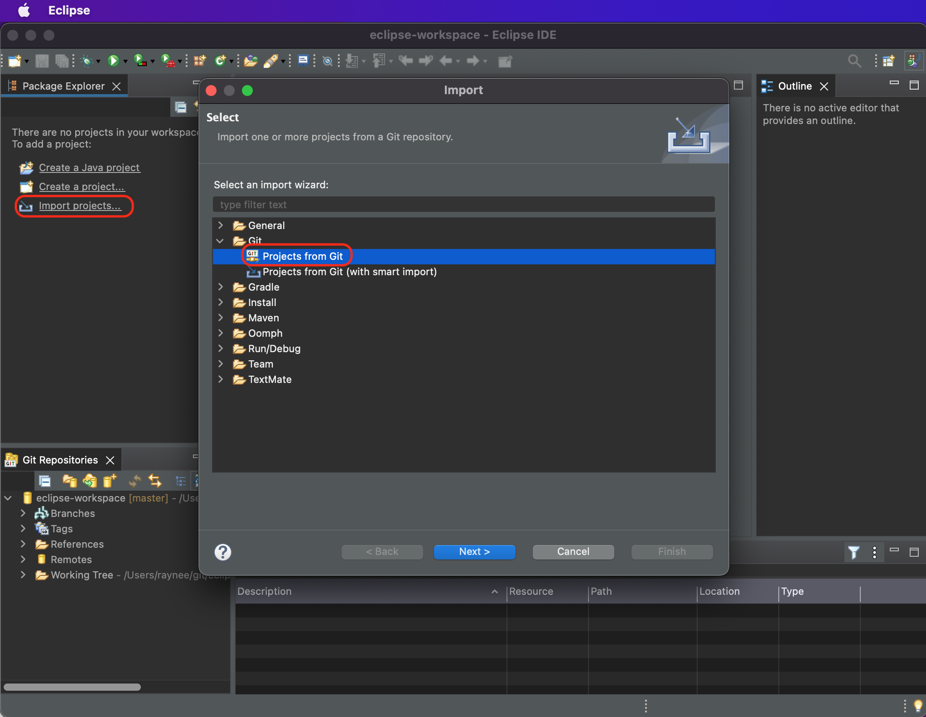Switch to the Outline tab
926x717 pixels.
(x=794, y=86)
